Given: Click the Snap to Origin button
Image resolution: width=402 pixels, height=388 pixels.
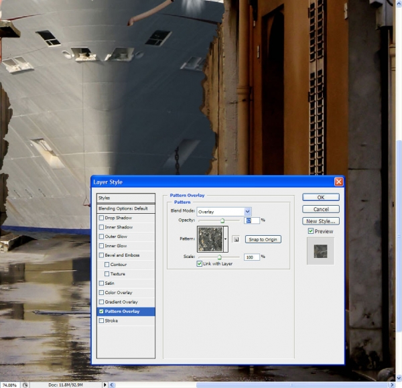Looking at the screenshot, I should coord(263,239).
